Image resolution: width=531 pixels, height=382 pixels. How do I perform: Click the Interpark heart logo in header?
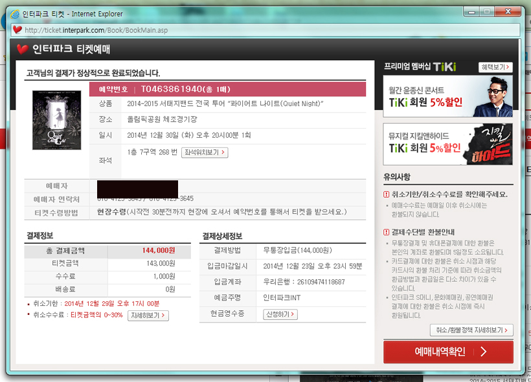tap(23, 49)
